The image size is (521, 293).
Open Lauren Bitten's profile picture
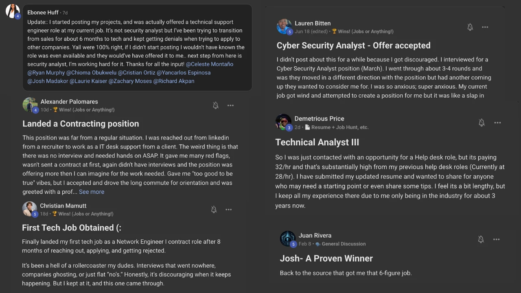point(284,26)
